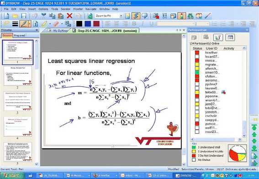Click the status box beside lscan07
259x179 pixels.
[197, 57]
